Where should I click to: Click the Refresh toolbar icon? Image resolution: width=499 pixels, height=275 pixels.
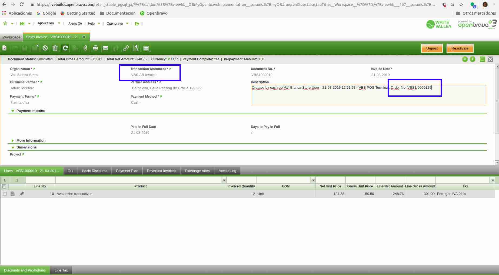pos(65,48)
